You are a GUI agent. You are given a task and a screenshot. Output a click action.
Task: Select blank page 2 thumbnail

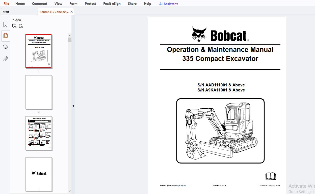39,92
